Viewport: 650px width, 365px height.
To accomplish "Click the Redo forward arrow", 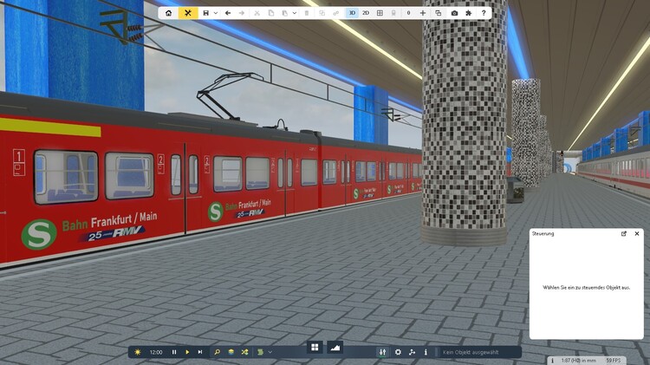I will (x=242, y=13).
